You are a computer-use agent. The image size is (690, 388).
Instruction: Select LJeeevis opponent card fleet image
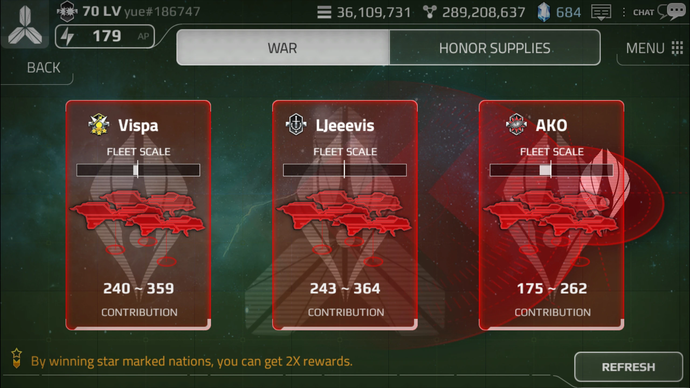tap(344, 213)
